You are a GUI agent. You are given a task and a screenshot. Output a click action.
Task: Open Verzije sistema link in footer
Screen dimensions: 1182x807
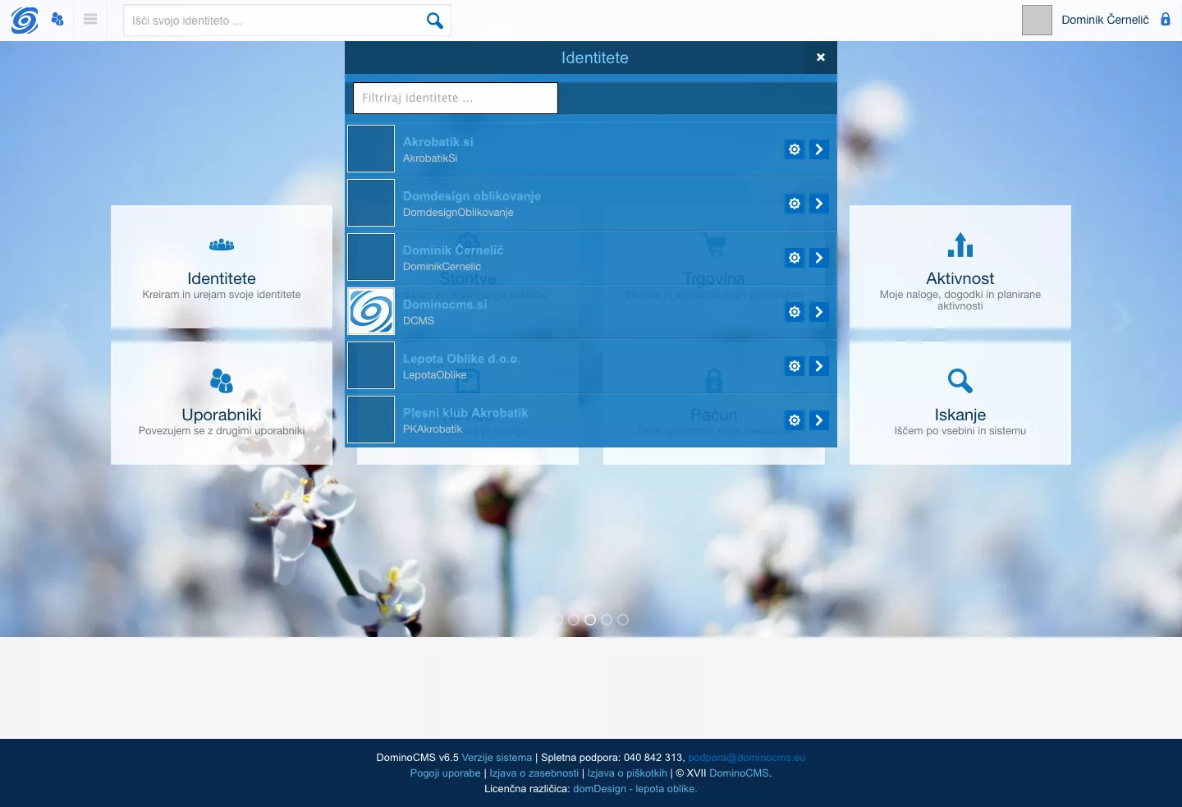(497, 758)
